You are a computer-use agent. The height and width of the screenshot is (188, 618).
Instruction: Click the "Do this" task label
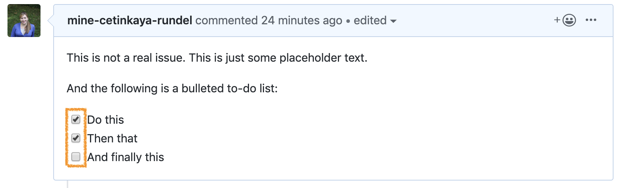[x=106, y=120]
